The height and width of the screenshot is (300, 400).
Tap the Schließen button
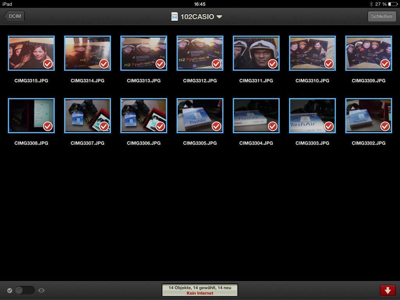(x=382, y=16)
